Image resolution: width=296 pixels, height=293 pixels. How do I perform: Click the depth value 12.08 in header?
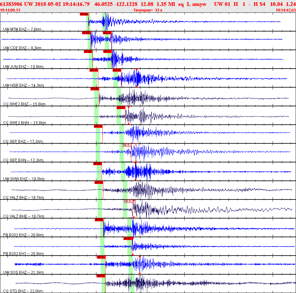tap(147, 4)
